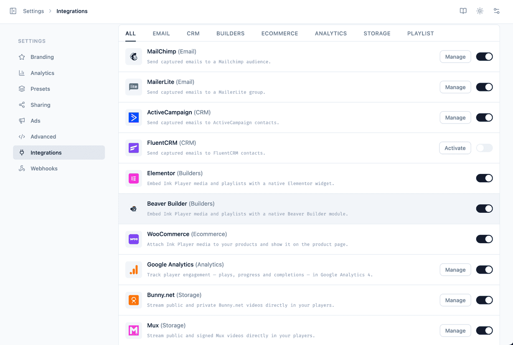Image resolution: width=513 pixels, height=345 pixels.
Task: Disable the MailerLite integration toggle
Action: 485,87
